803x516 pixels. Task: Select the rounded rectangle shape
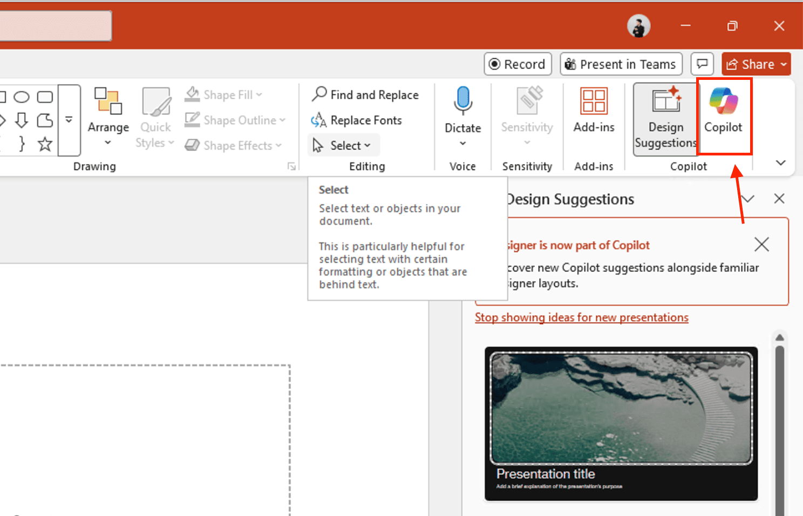pyautogui.click(x=44, y=97)
